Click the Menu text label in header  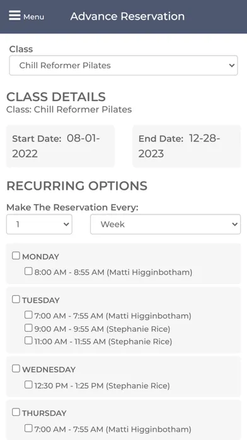pos(33,17)
